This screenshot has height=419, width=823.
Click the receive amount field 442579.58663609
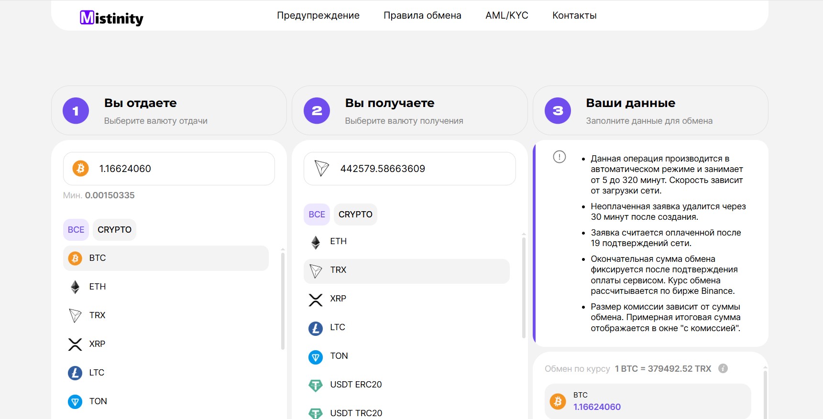point(410,169)
